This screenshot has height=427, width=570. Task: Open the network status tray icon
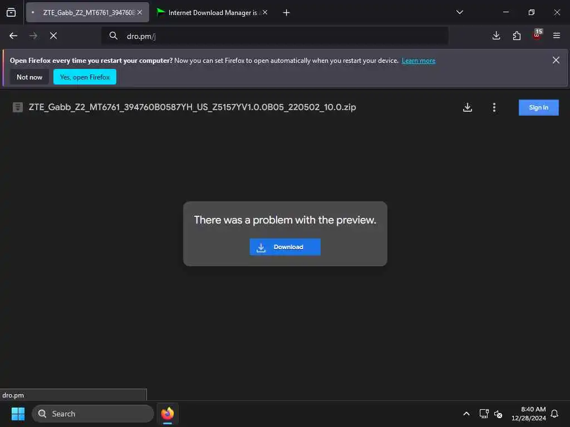[484, 414]
